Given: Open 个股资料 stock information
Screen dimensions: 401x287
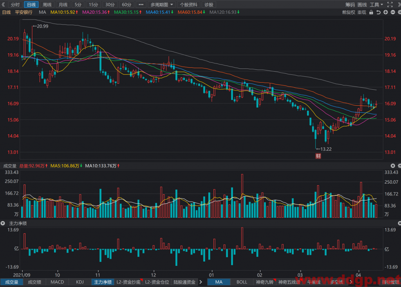Looking at the screenshot, I should click(x=188, y=5).
